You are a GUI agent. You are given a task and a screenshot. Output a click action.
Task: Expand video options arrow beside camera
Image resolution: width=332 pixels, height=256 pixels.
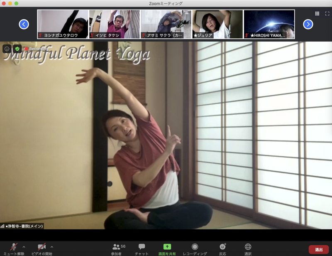52,247
